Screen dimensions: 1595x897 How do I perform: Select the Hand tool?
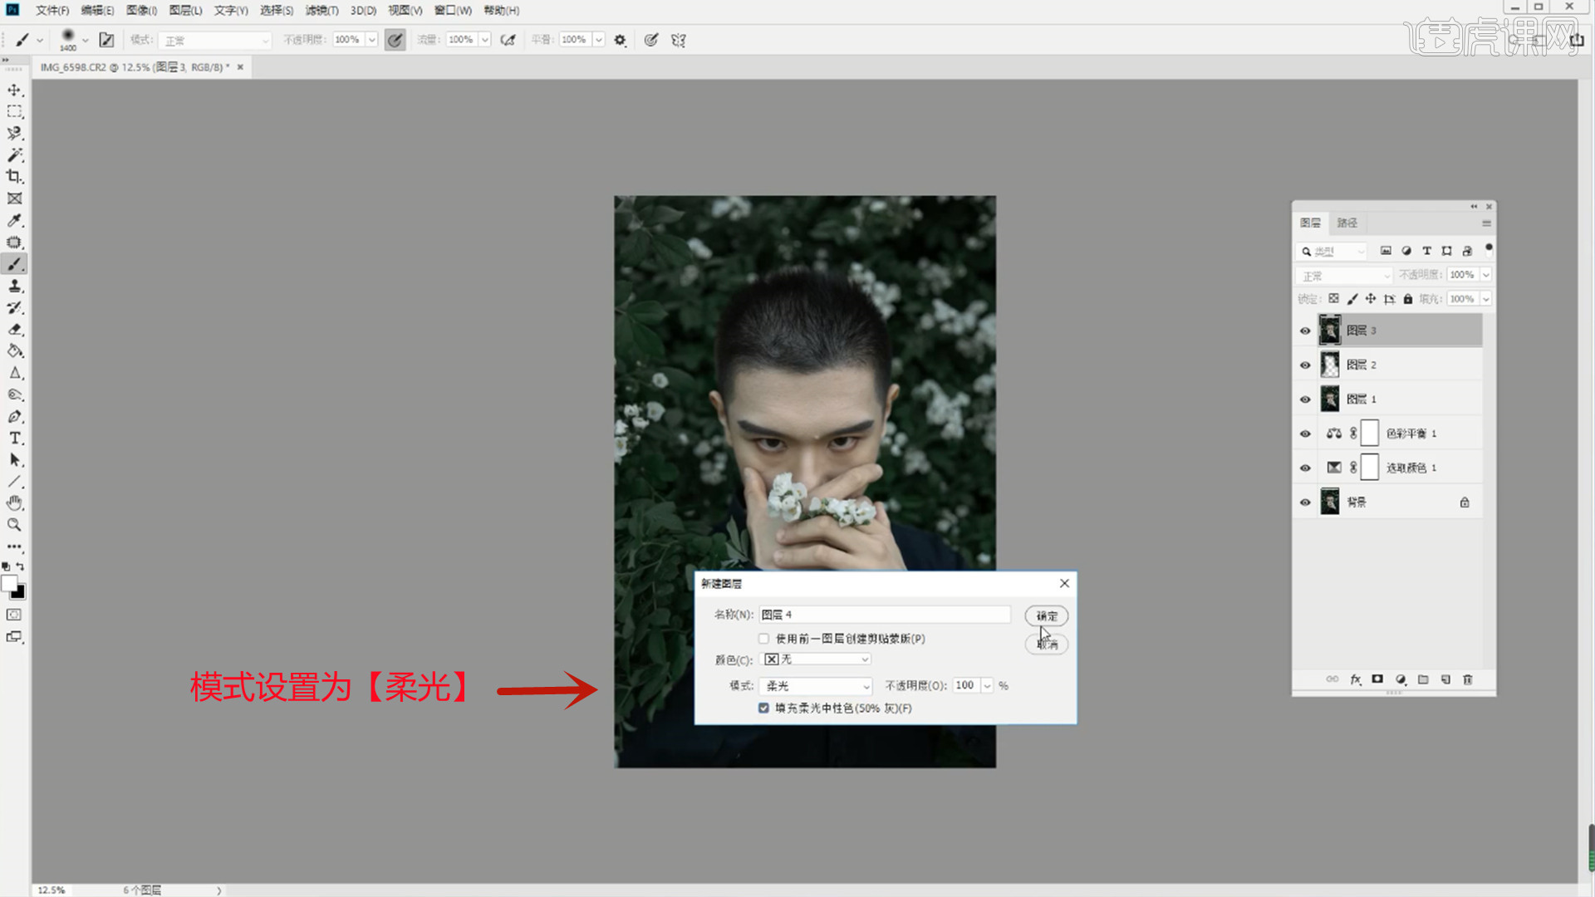pos(14,503)
